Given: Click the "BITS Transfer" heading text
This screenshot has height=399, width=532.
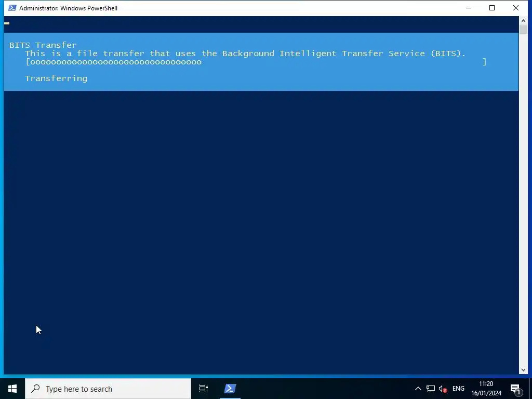Looking at the screenshot, I should [43, 45].
